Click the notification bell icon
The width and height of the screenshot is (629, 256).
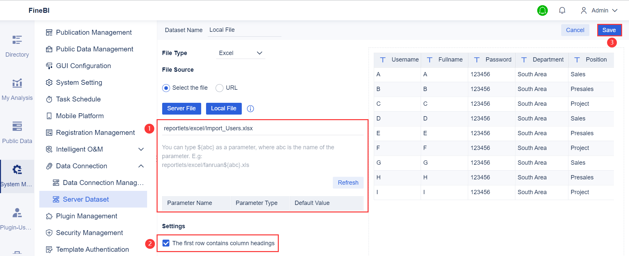coord(562,10)
